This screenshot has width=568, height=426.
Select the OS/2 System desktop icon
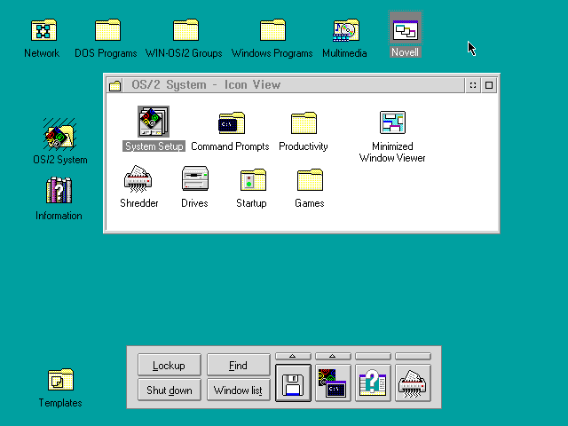59,134
